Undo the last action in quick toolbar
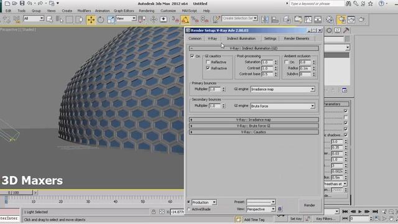The height and width of the screenshot is (224, 398). pyautogui.click(x=29, y=4)
